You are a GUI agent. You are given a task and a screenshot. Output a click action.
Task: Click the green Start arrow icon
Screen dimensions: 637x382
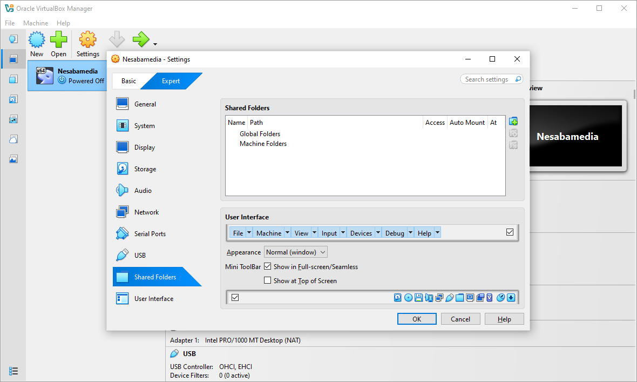coord(140,39)
